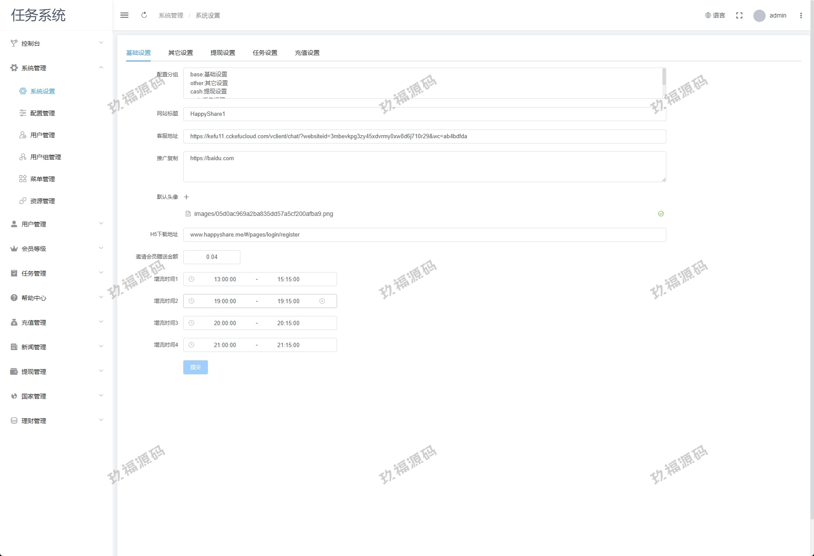814x556 pixels.
Task: Open the three-dot more options menu
Action: pos(801,15)
